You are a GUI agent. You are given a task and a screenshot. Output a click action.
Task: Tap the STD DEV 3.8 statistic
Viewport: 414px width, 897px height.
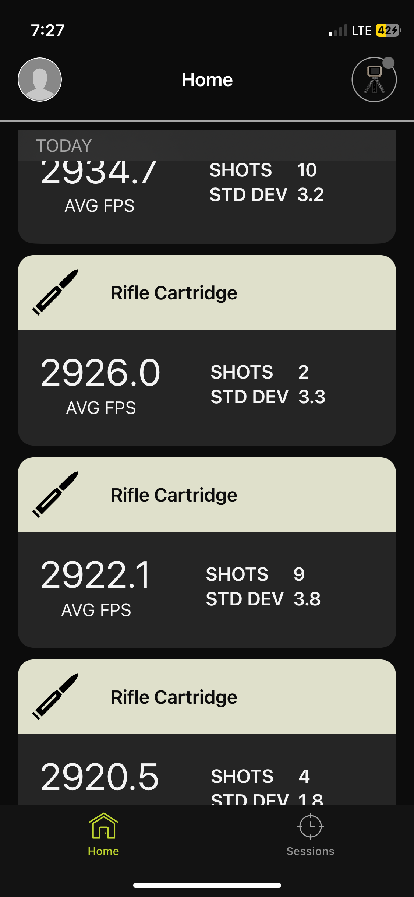[x=263, y=599]
